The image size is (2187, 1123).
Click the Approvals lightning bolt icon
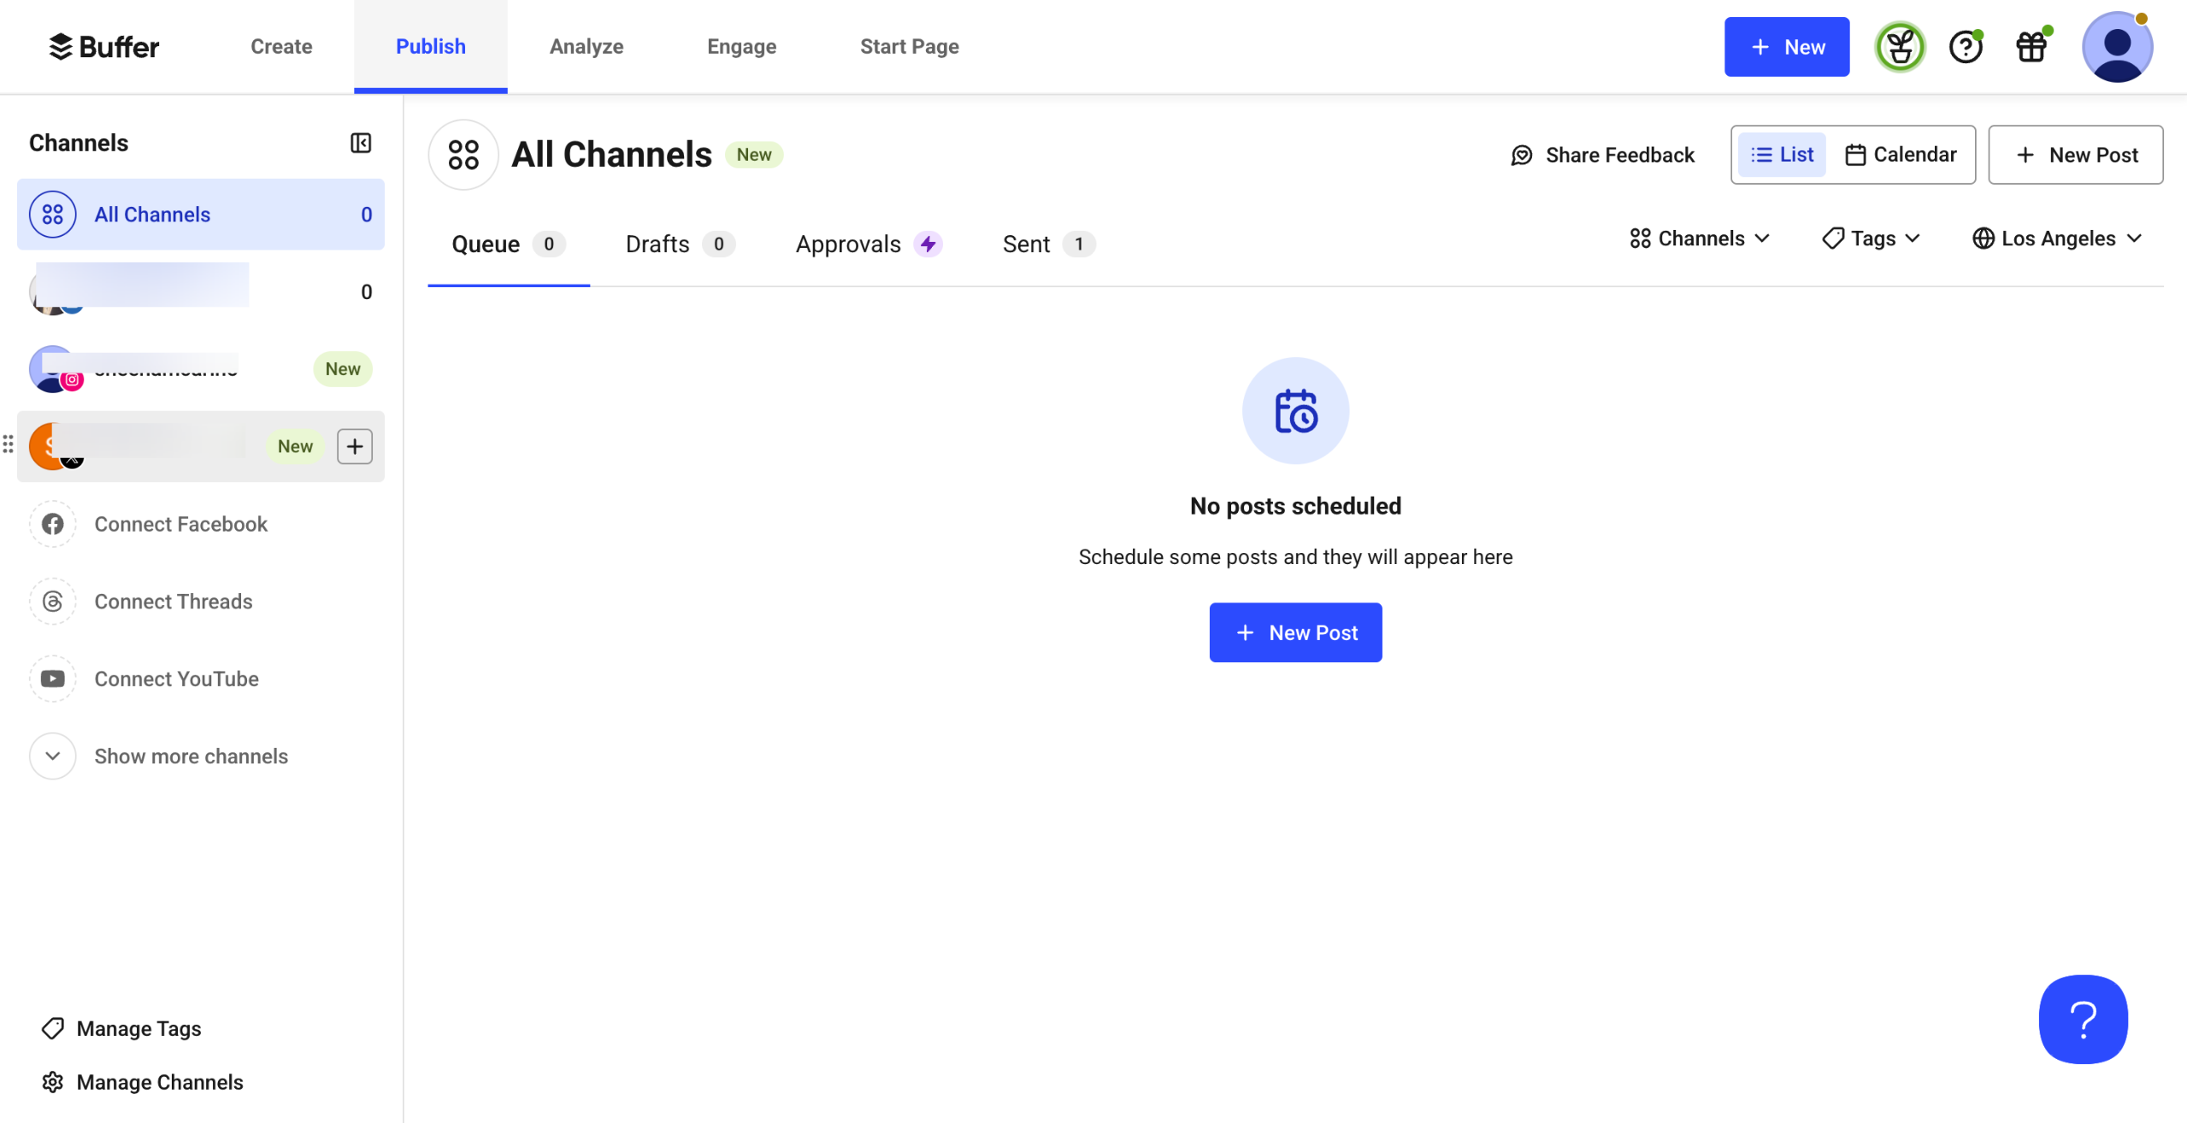point(928,244)
